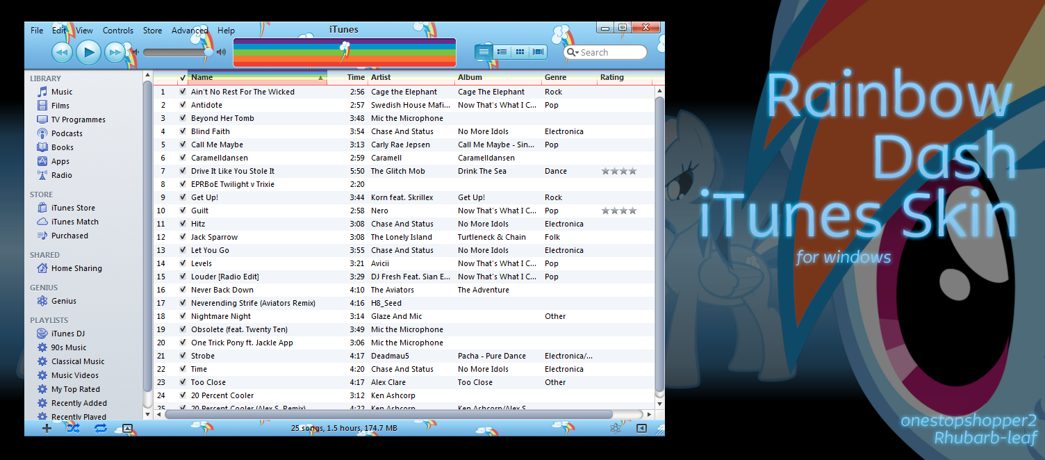Screen dimensions: 1045x460
Task: Enable shuffle playback
Action: (72, 428)
